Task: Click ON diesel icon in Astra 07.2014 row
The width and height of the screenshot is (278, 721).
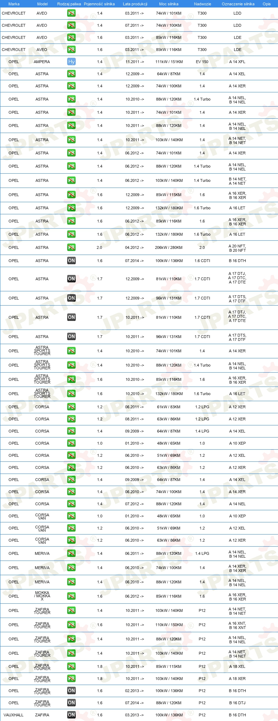Action: click(71, 261)
